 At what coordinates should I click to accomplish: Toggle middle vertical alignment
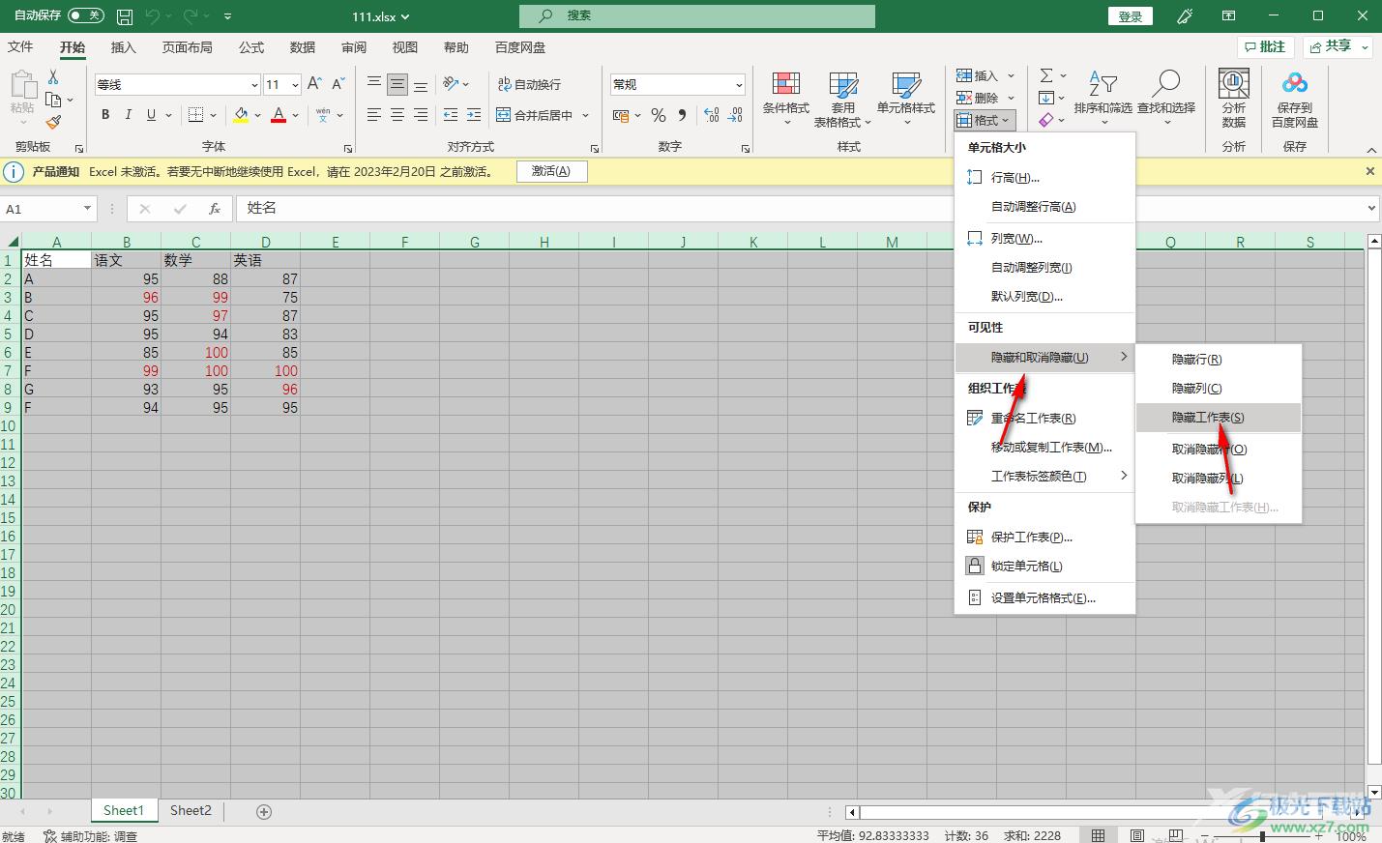397,84
